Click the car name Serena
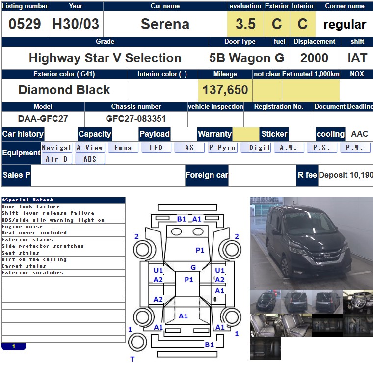Screen dimensions: 373x373 (x=165, y=24)
